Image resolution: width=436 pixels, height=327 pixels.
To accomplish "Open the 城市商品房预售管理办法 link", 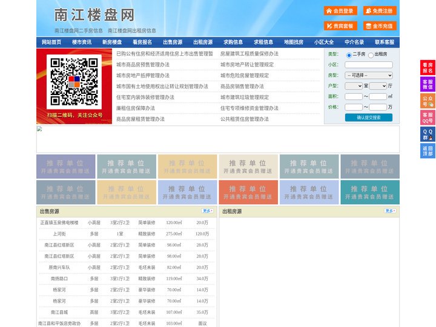I will [143, 65].
